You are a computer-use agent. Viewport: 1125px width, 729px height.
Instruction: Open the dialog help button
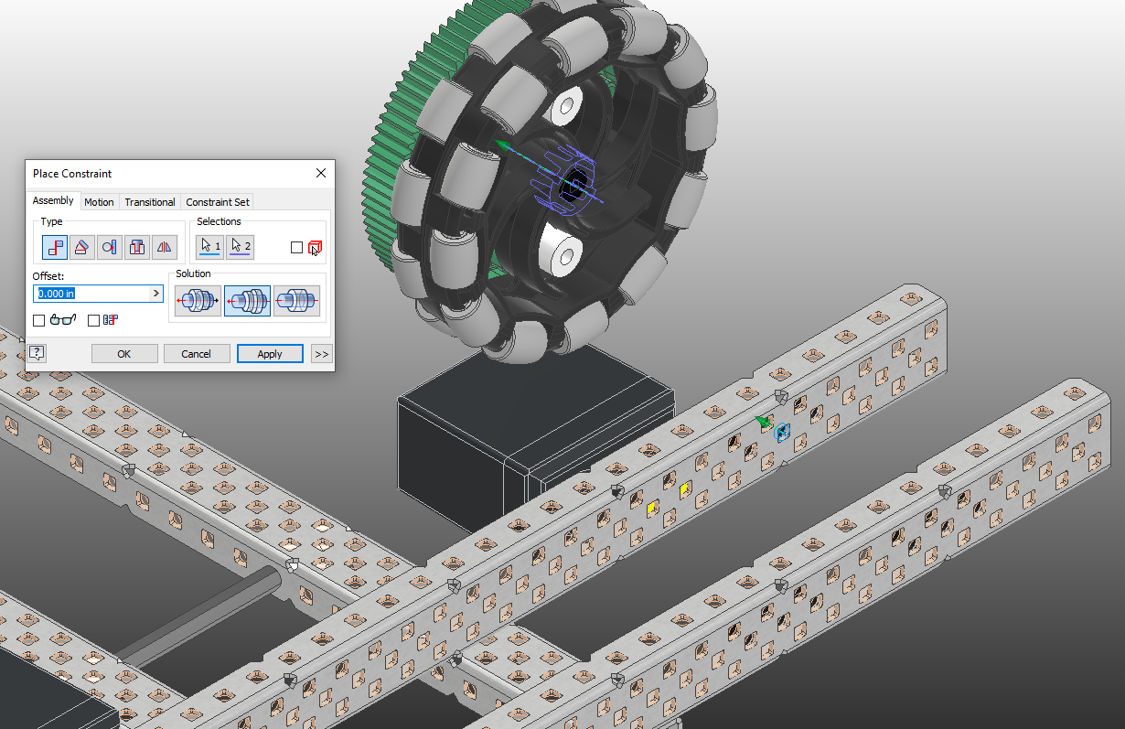click(37, 353)
